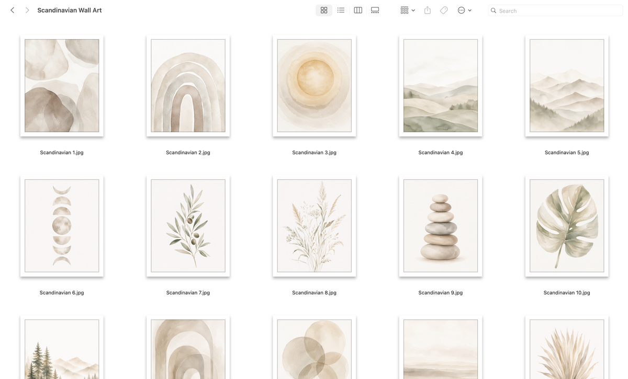Click the tag icon
The width and height of the screenshot is (628, 379).
(444, 10)
